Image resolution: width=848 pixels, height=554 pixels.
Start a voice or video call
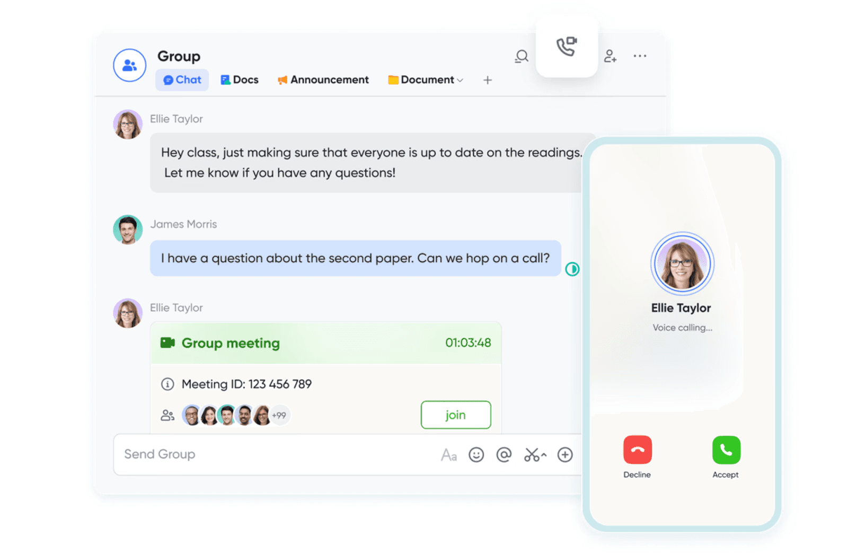point(567,47)
